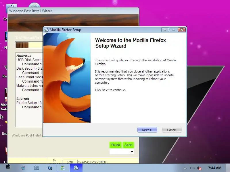Click the installer progress bar in Post-Install Wizard

pyautogui.click(x=29, y=45)
